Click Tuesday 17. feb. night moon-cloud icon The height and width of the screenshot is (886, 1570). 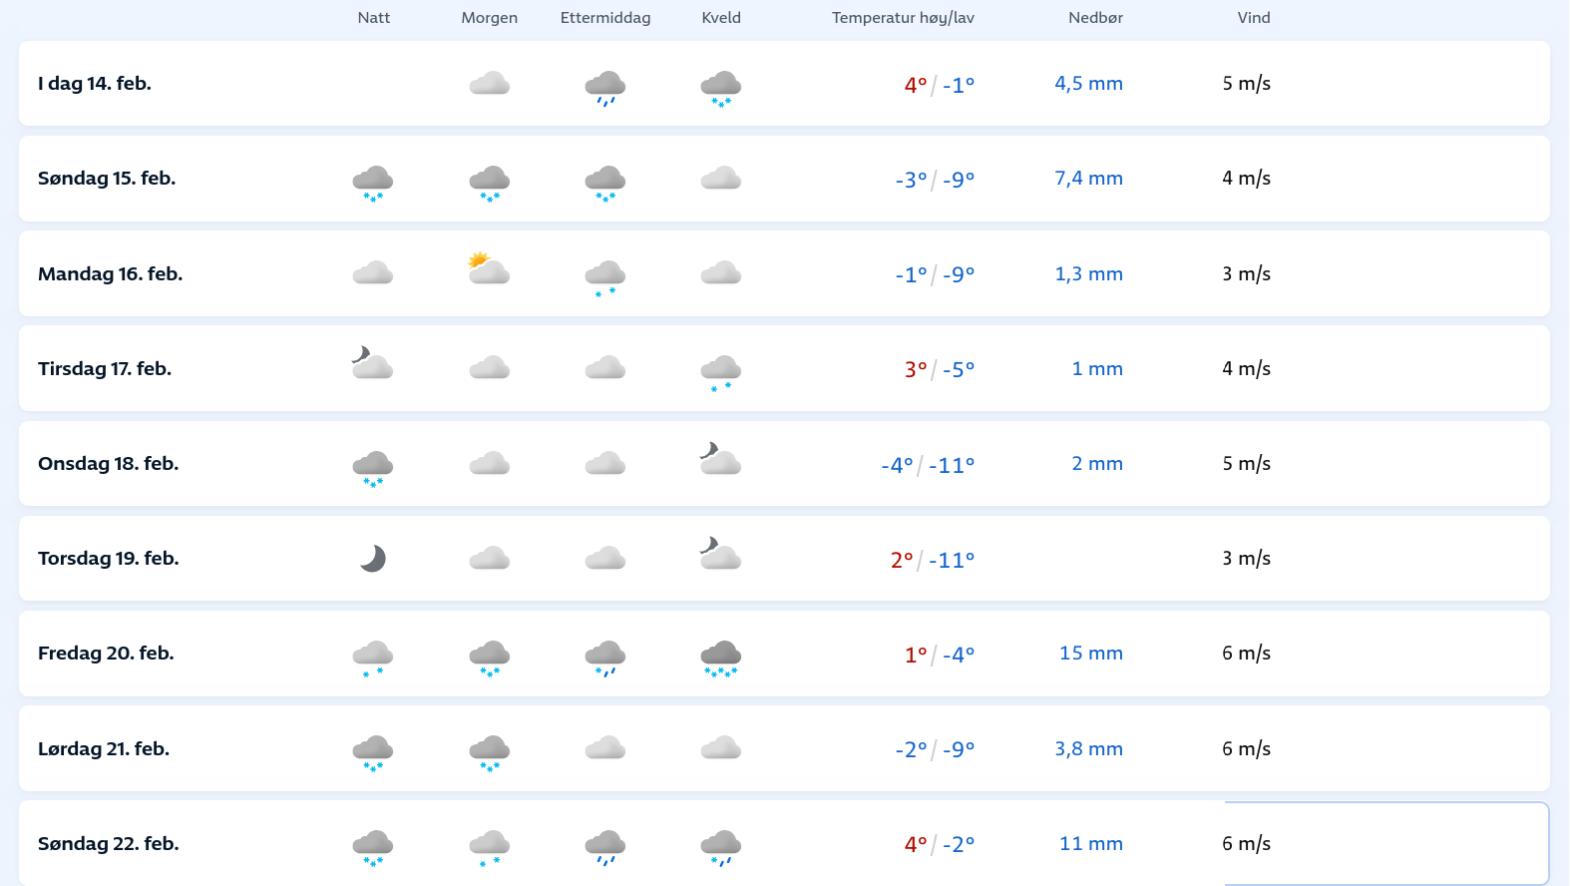point(372,364)
